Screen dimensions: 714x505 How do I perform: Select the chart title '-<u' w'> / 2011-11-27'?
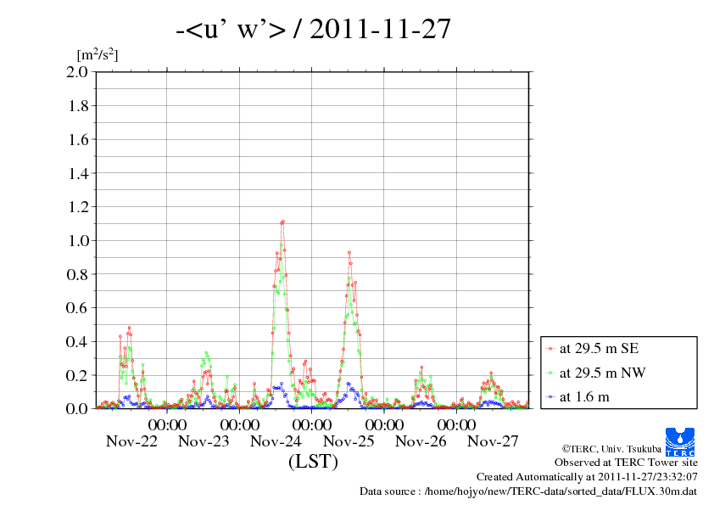(x=313, y=29)
